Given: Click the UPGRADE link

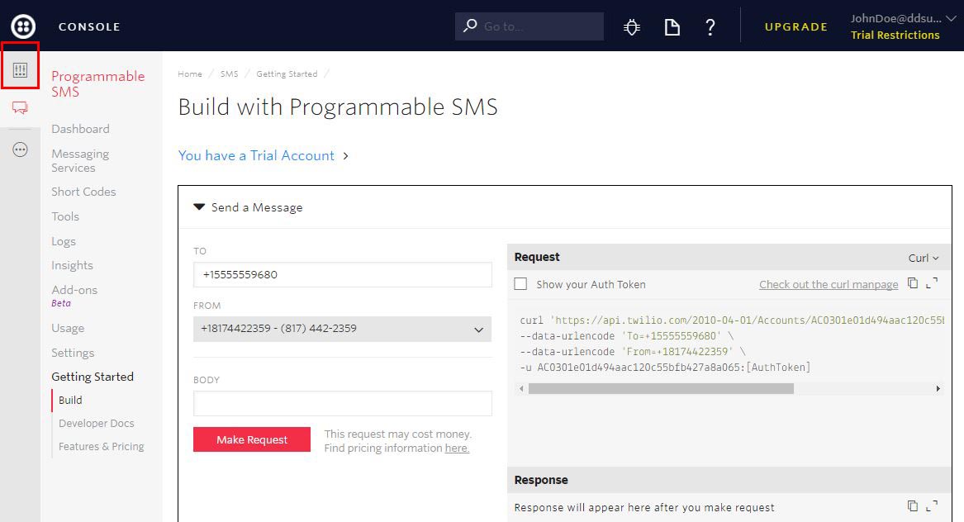Looking at the screenshot, I should pyautogui.click(x=796, y=27).
